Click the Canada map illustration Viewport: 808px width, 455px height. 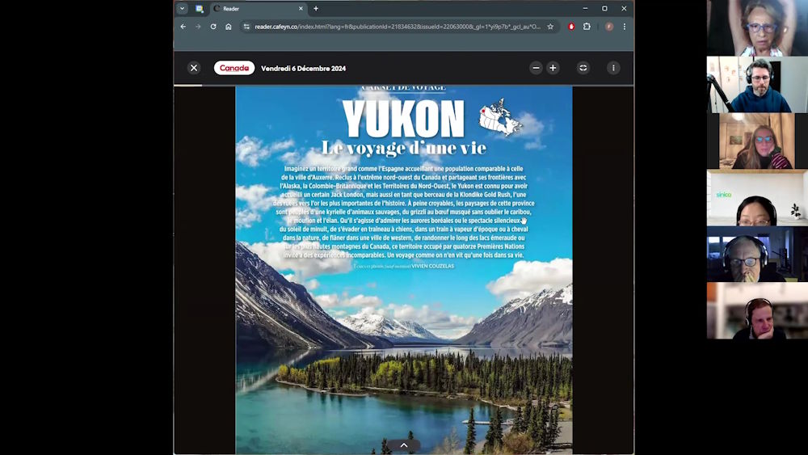500,117
